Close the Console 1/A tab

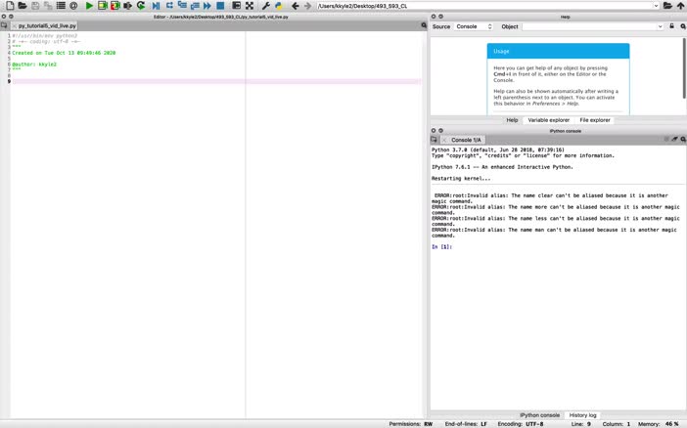click(444, 140)
